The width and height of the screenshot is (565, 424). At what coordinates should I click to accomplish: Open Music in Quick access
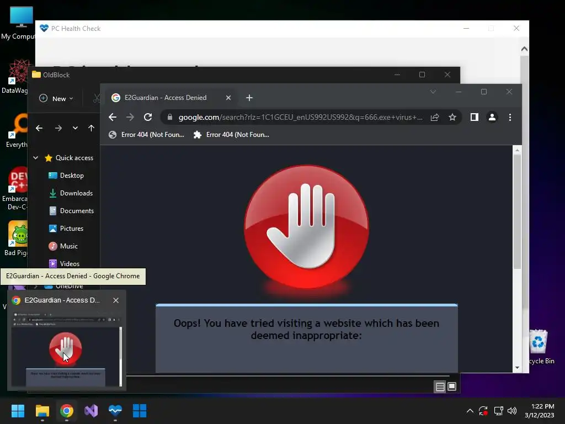[63, 246]
